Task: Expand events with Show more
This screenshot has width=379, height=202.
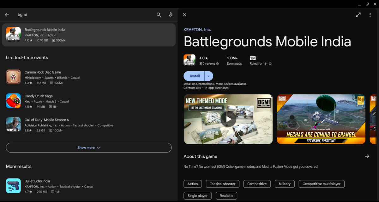Action: 89,147
